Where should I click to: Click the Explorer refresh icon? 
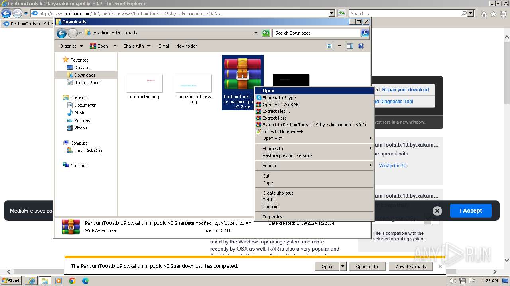click(x=266, y=33)
